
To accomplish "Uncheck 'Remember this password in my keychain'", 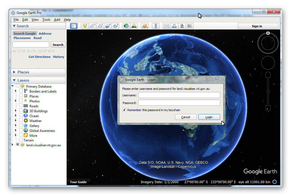I will [x=124, y=110].
